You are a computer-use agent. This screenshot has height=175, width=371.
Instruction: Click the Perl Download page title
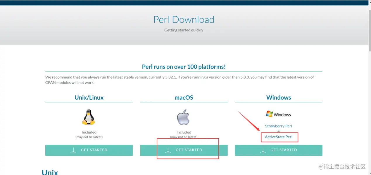click(x=184, y=20)
